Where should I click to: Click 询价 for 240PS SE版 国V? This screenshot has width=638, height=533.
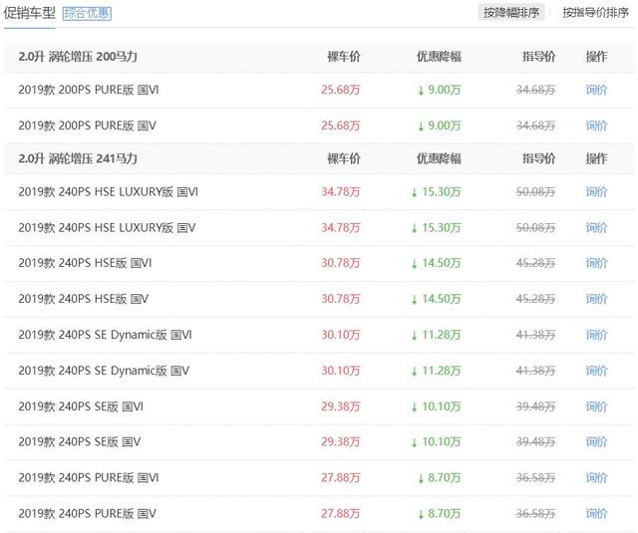point(596,441)
